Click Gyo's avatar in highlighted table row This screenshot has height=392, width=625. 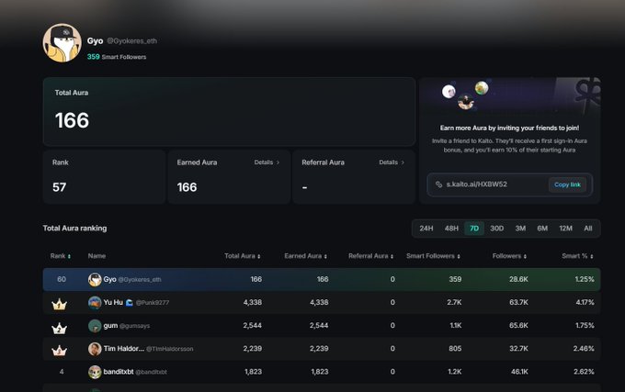click(95, 279)
